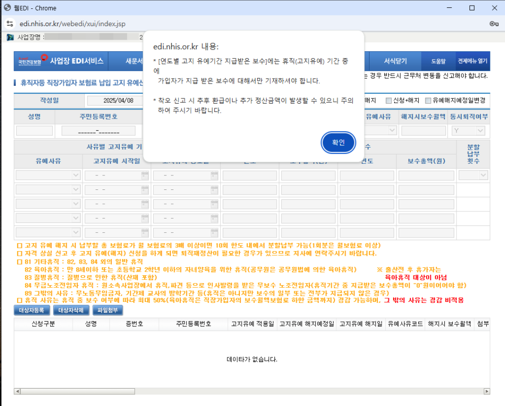Open the calendar for the second 시작일 row

point(145,189)
